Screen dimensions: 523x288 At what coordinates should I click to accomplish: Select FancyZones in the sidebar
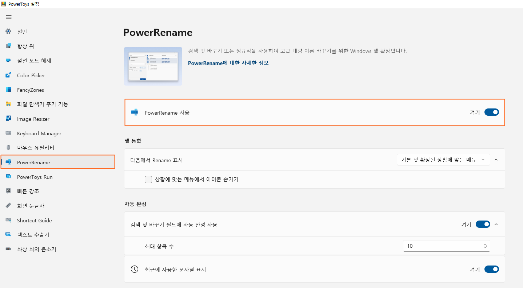(31, 90)
